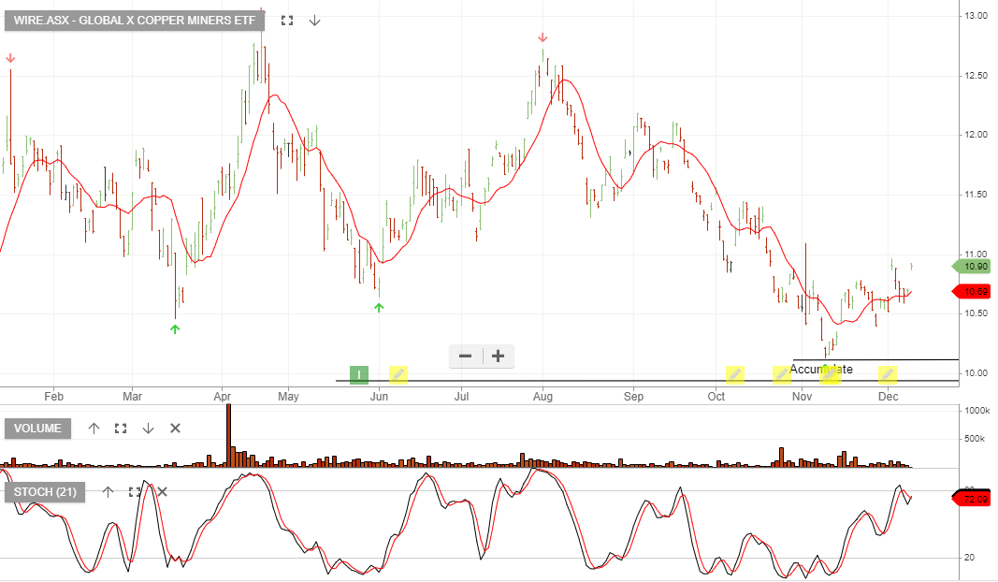This screenshot has width=998, height=582.
Task: Click the down arrow in the VOLUME panel
Action: [148, 428]
